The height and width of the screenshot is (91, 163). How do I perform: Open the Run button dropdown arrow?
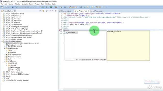(53, 7)
